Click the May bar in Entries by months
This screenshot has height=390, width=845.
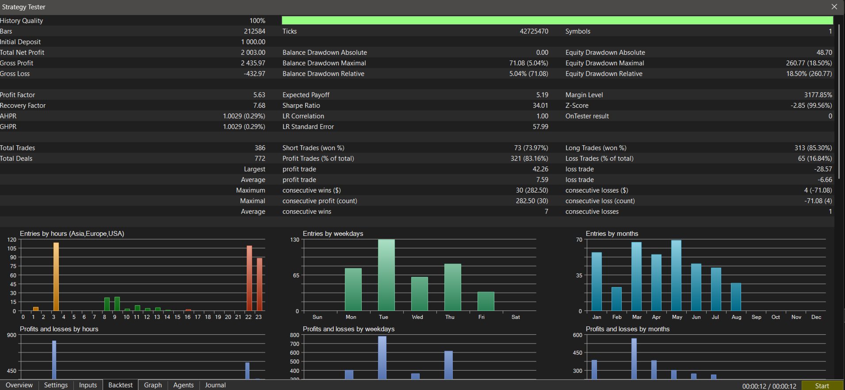coord(676,276)
